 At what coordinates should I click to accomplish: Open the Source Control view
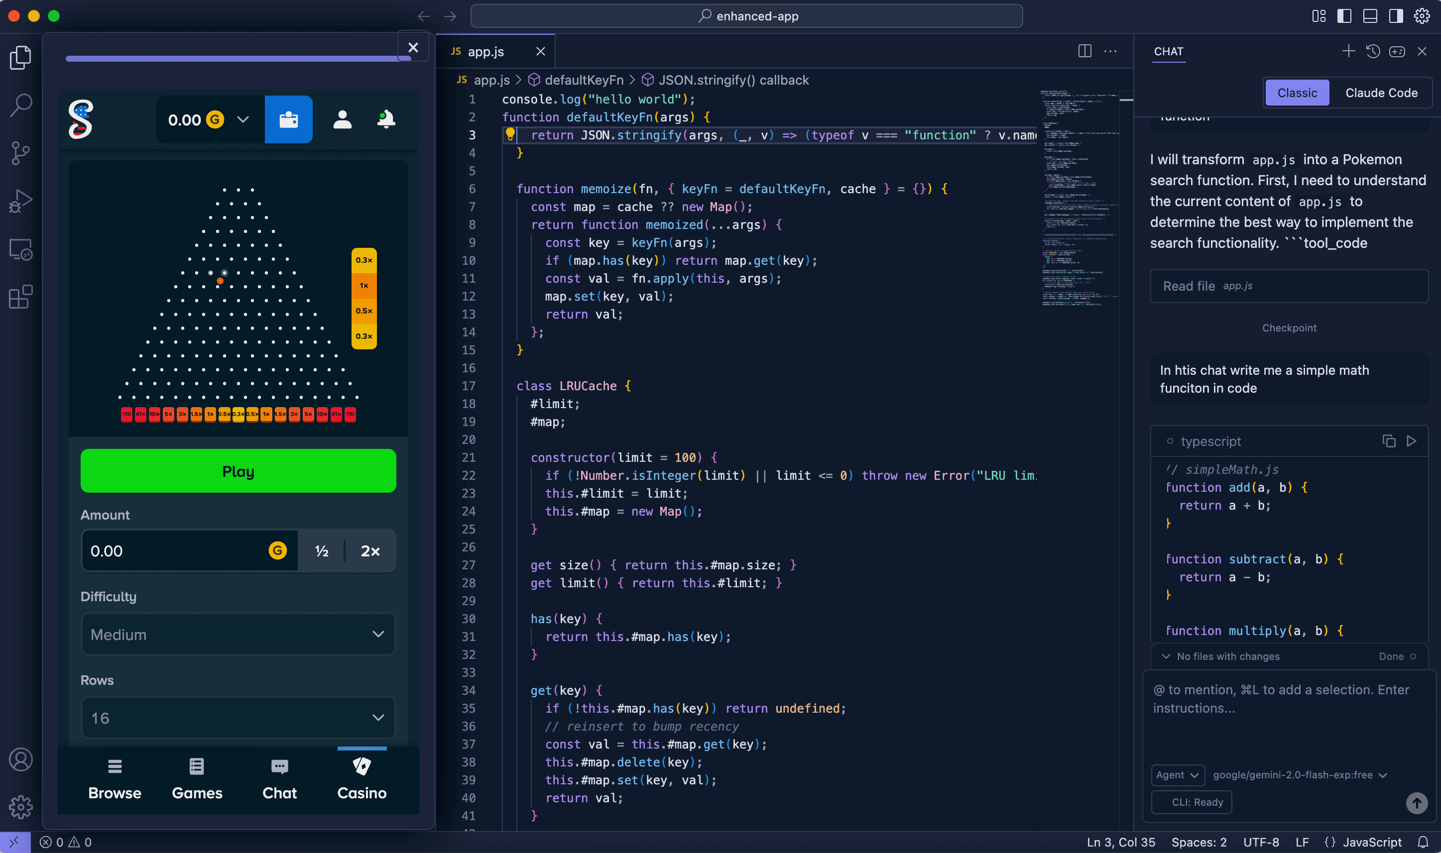point(21,153)
